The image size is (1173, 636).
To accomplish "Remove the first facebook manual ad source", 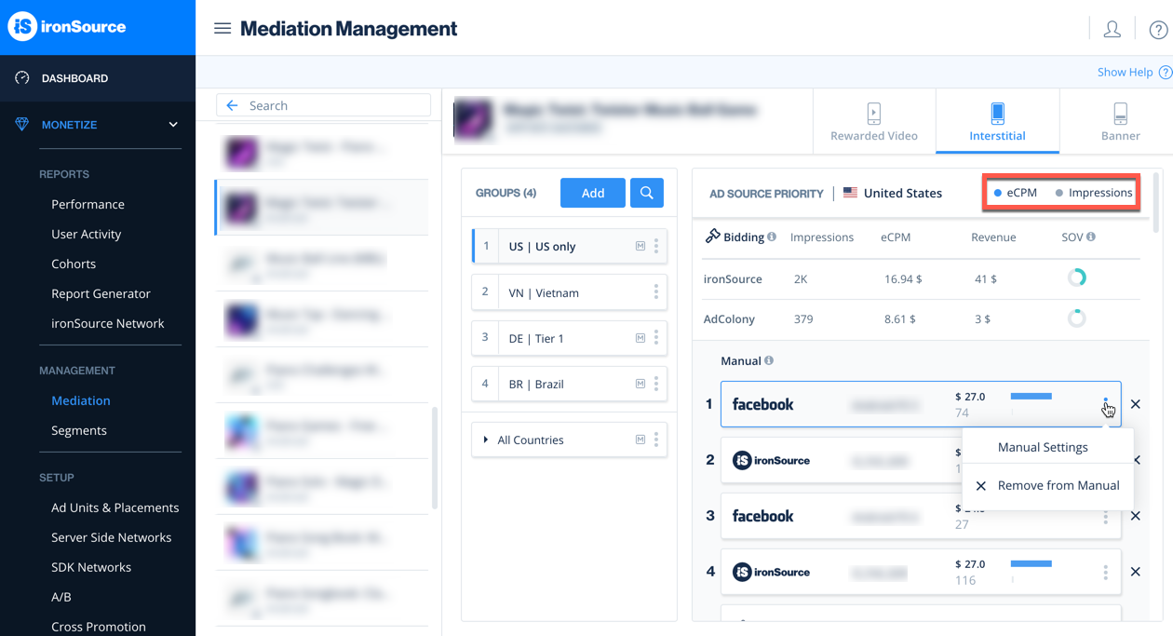I will 1135,404.
